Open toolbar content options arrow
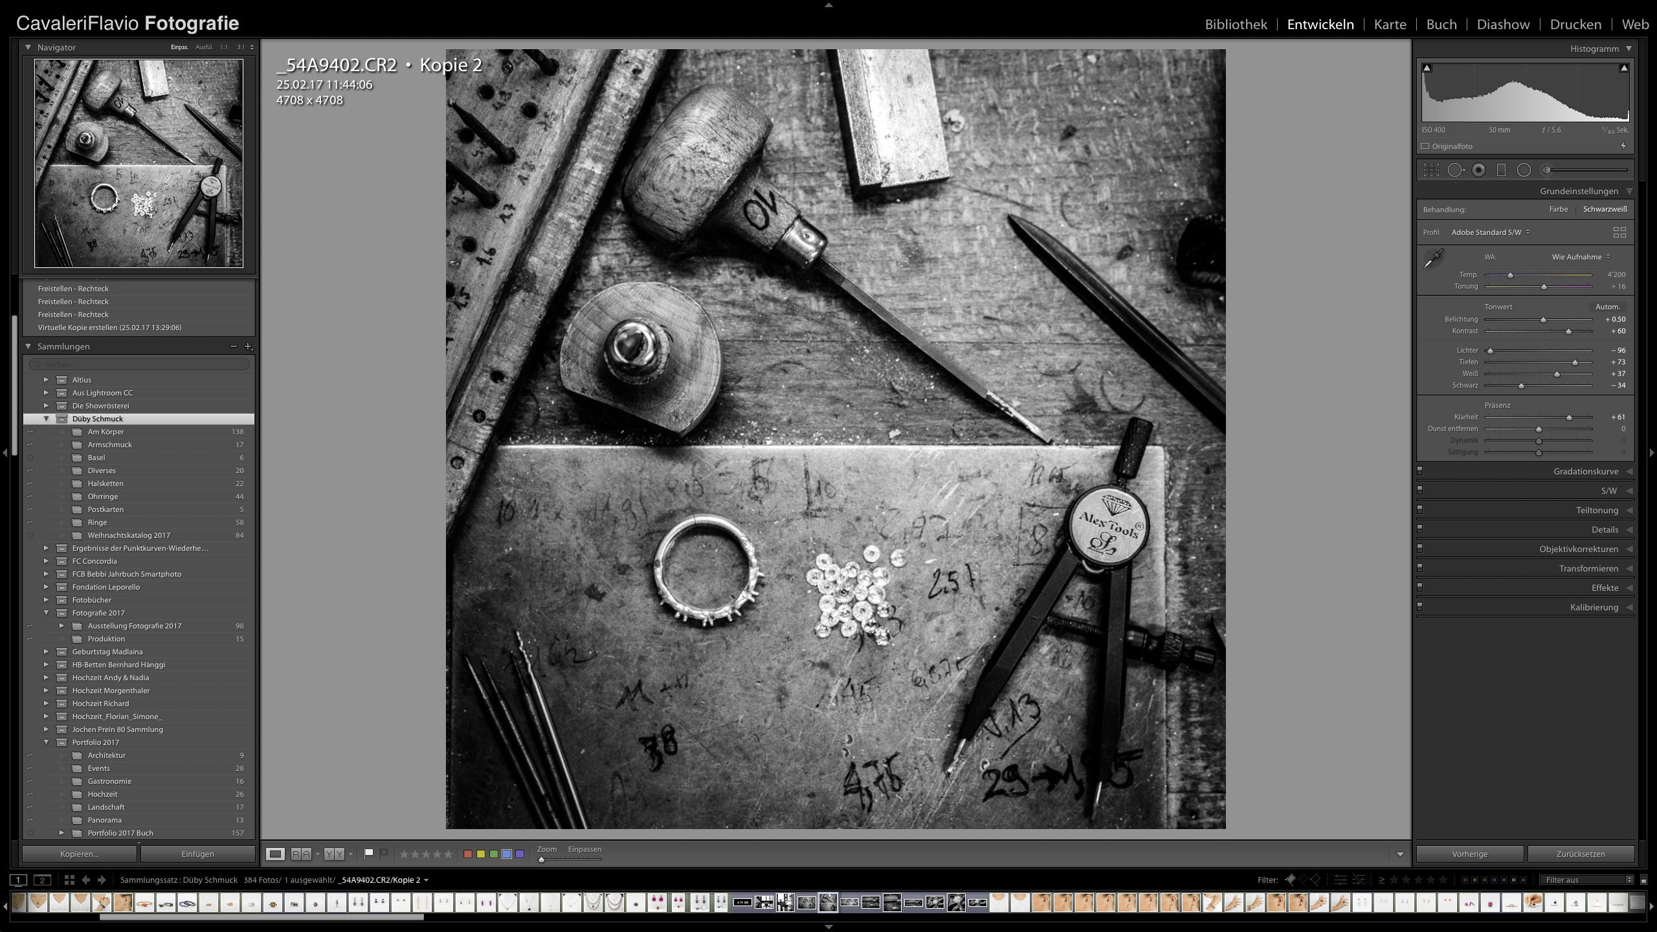 [1400, 854]
